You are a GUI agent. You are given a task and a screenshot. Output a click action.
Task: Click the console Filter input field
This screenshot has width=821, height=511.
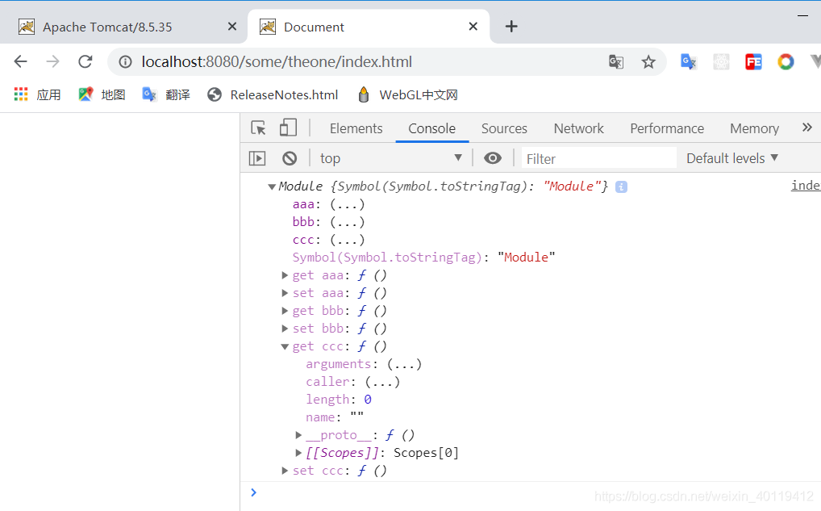tap(599, 158)
